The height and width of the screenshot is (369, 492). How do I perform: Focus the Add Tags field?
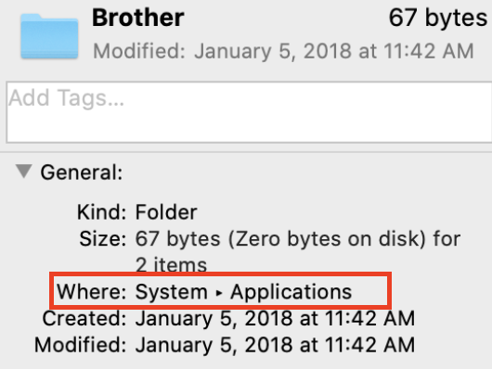[x=249, y=112]
